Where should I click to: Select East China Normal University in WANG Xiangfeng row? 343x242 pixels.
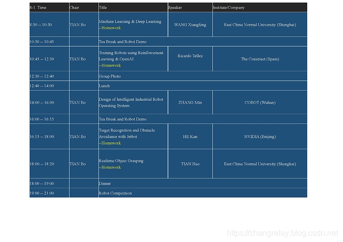(x=260, y=25)
